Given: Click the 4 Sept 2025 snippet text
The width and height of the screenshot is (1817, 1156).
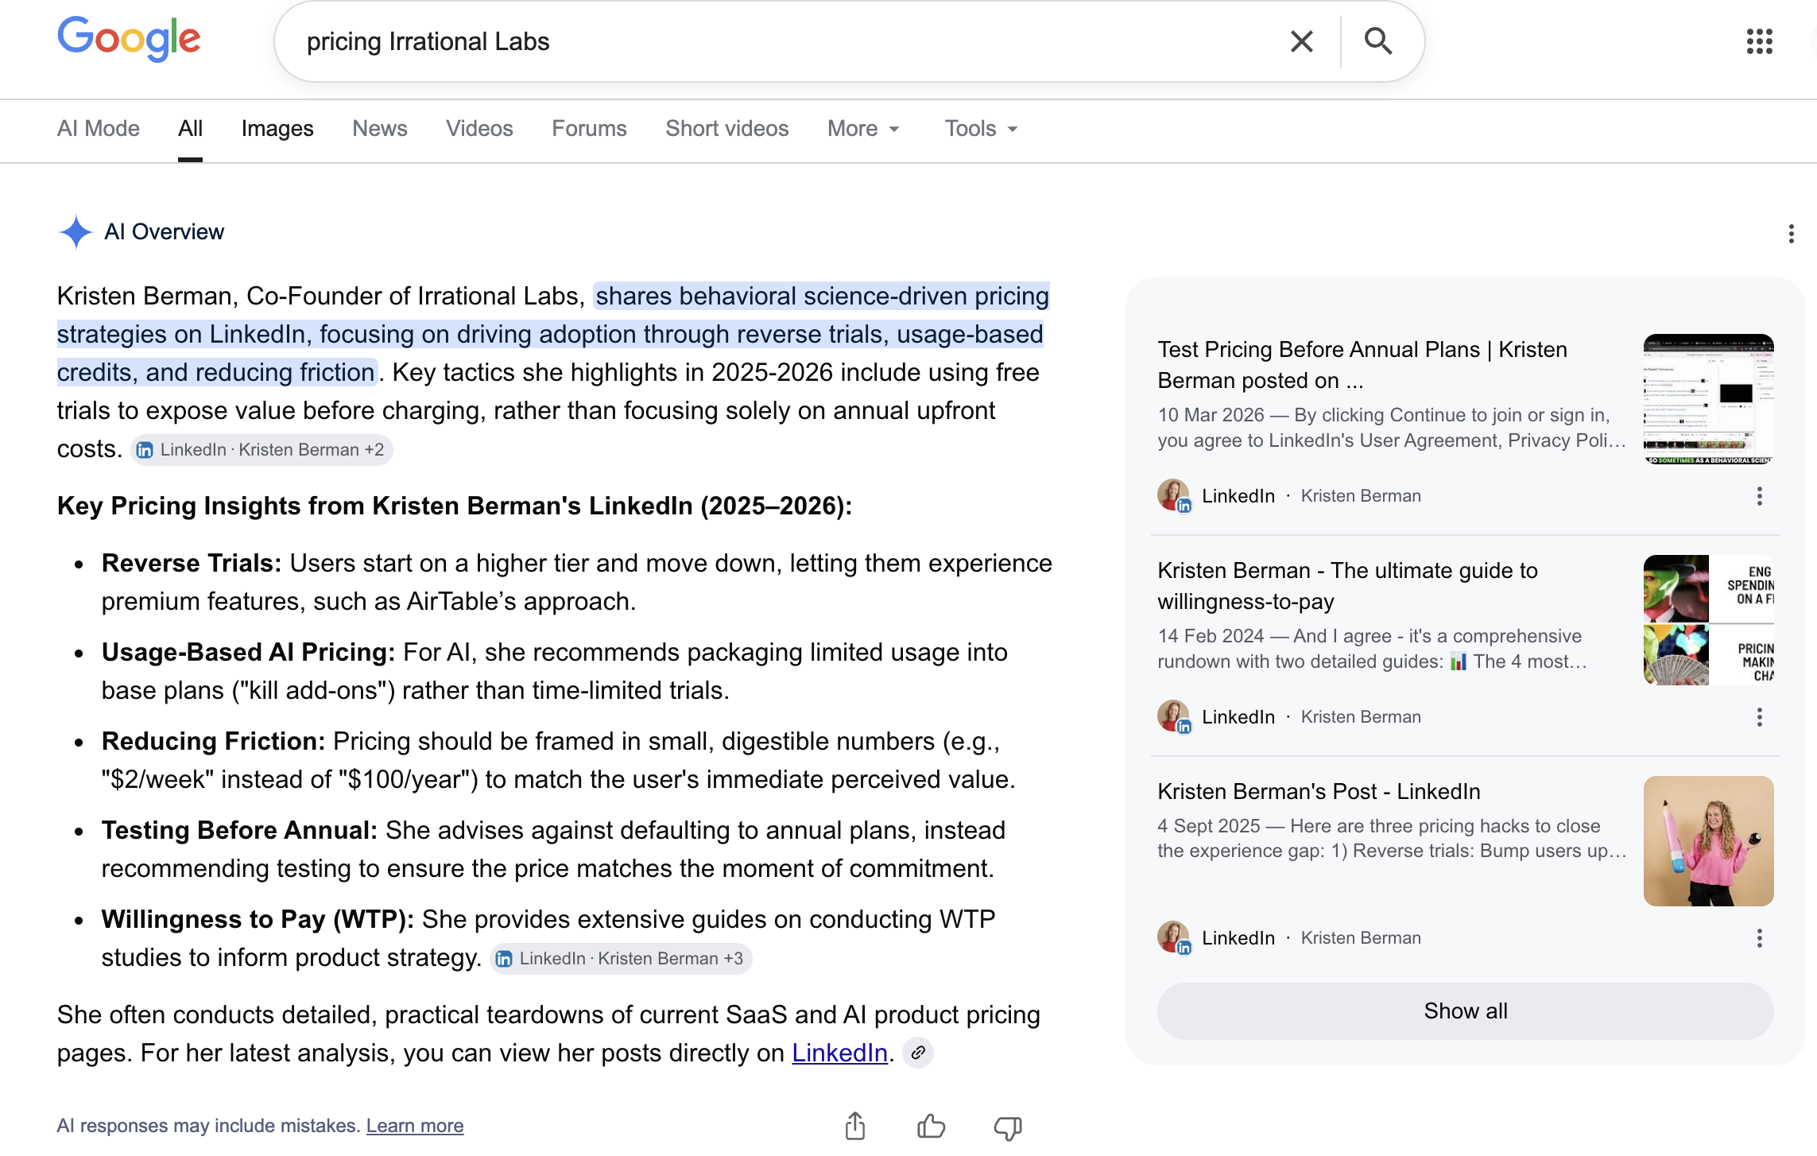Looking at the screenshot, I should pyautogui.click(x=1392, y=838).
